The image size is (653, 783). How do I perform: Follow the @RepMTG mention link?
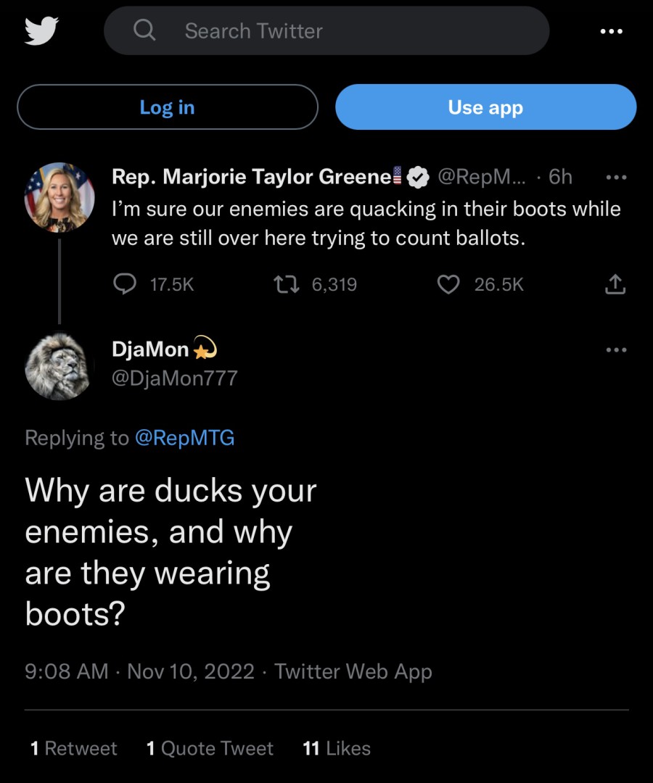point(184,438)
